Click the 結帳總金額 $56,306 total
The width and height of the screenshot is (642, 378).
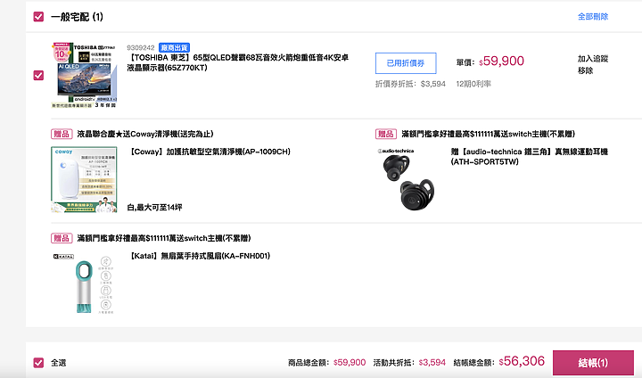tap(499, 362)
